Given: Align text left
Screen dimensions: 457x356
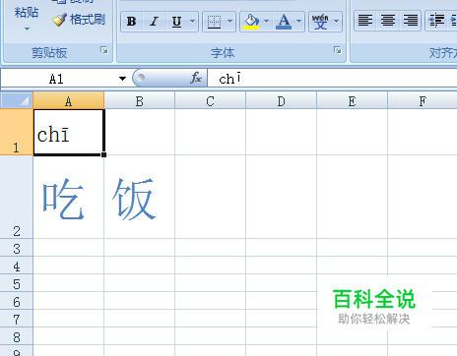Looking at the screenshot, I should coord(365,21).
